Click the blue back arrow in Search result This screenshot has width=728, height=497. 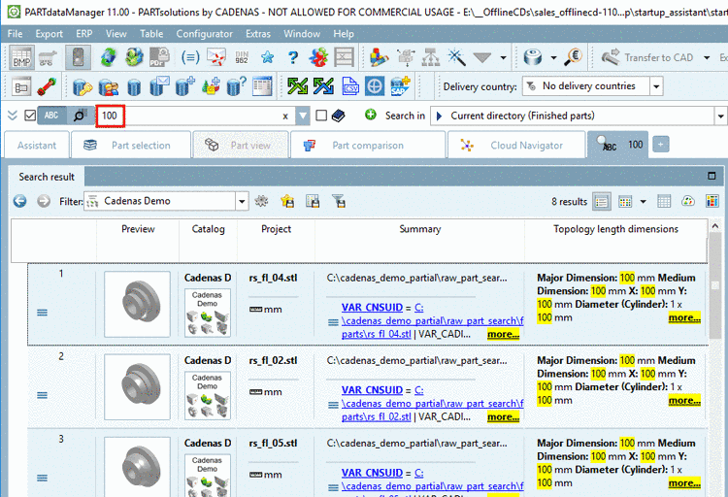click(19, 201)
